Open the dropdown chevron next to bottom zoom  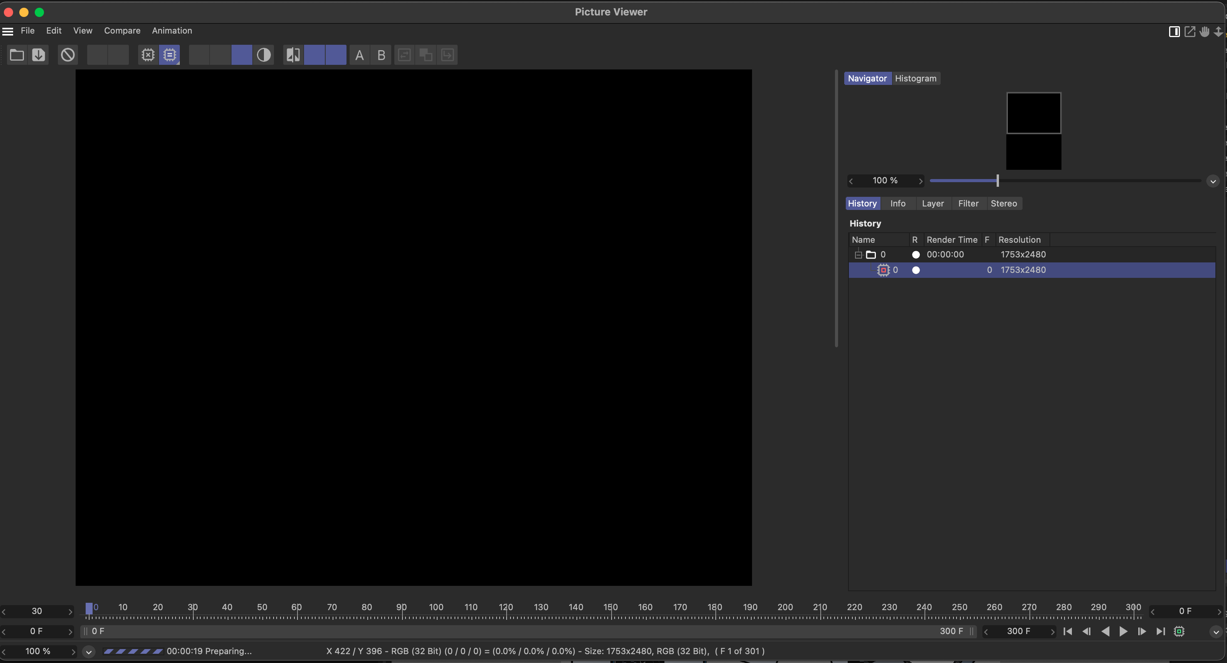89,651
